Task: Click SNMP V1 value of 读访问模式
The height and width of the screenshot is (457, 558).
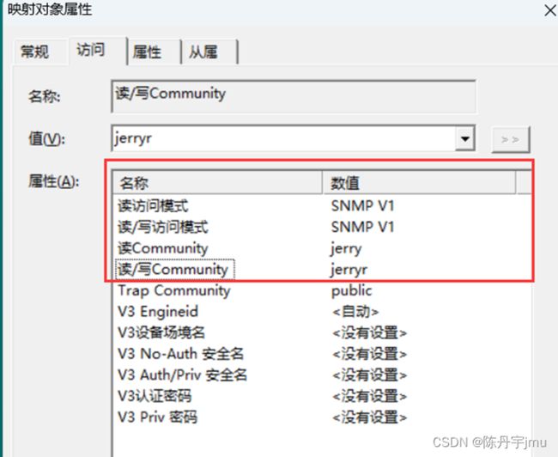Action: (x=362, y=206)
